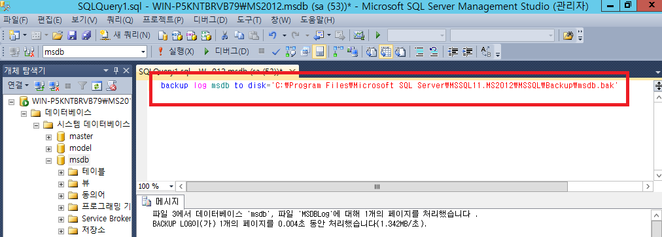Click the Cut scissors icon

click(x=225, y=35)
